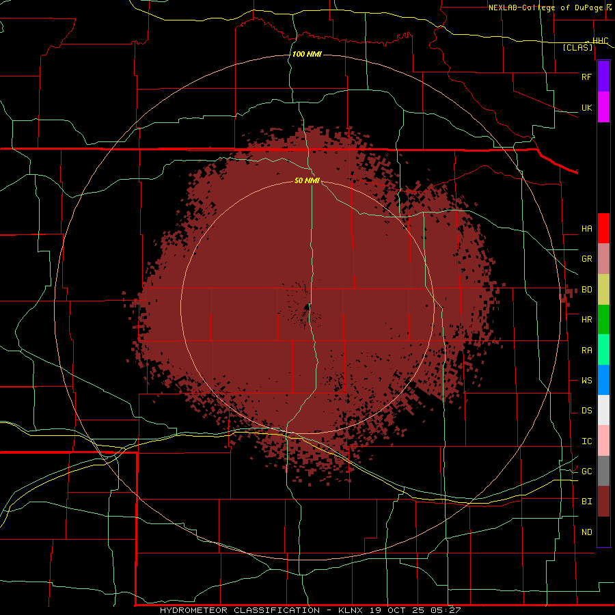Screen dimensions: 615x615
Task: Click the BI legend label
Action: [586, 502]
